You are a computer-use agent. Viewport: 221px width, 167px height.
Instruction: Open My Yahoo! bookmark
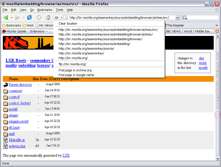[x=45, y=25]
